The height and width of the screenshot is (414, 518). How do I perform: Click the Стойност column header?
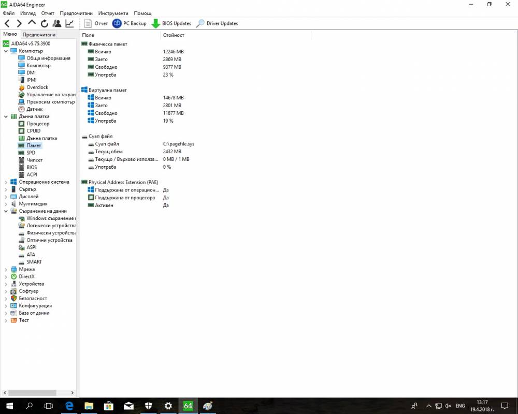[236, 35]
